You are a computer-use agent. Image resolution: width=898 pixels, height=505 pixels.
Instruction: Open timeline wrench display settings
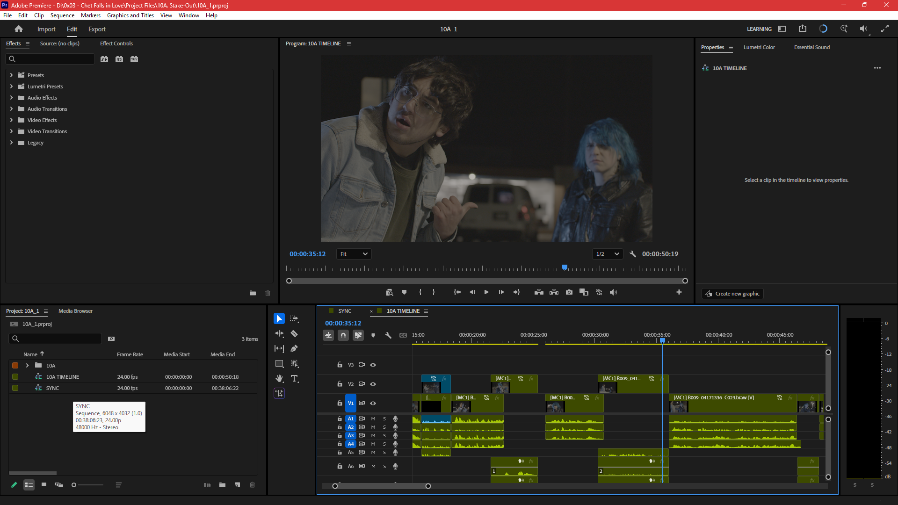coord(388,335)
